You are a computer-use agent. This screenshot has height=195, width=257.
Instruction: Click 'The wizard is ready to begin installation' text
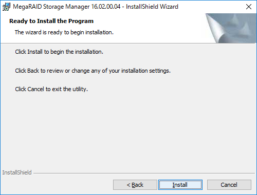tap(64, 32)
